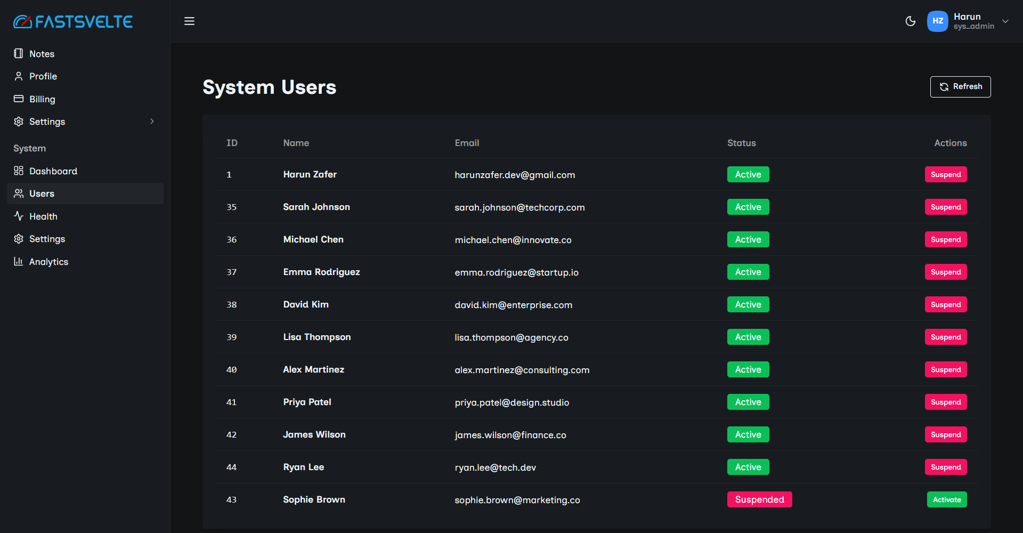Activate Sophie Brown's suspended account
The image size is (1023, 533).
(946, 499)
